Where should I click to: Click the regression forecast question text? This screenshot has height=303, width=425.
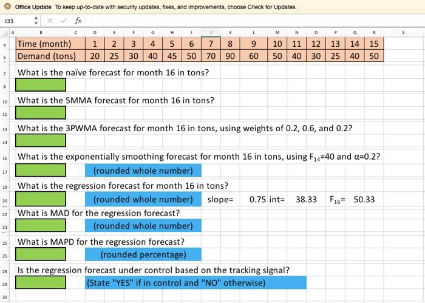123,186
